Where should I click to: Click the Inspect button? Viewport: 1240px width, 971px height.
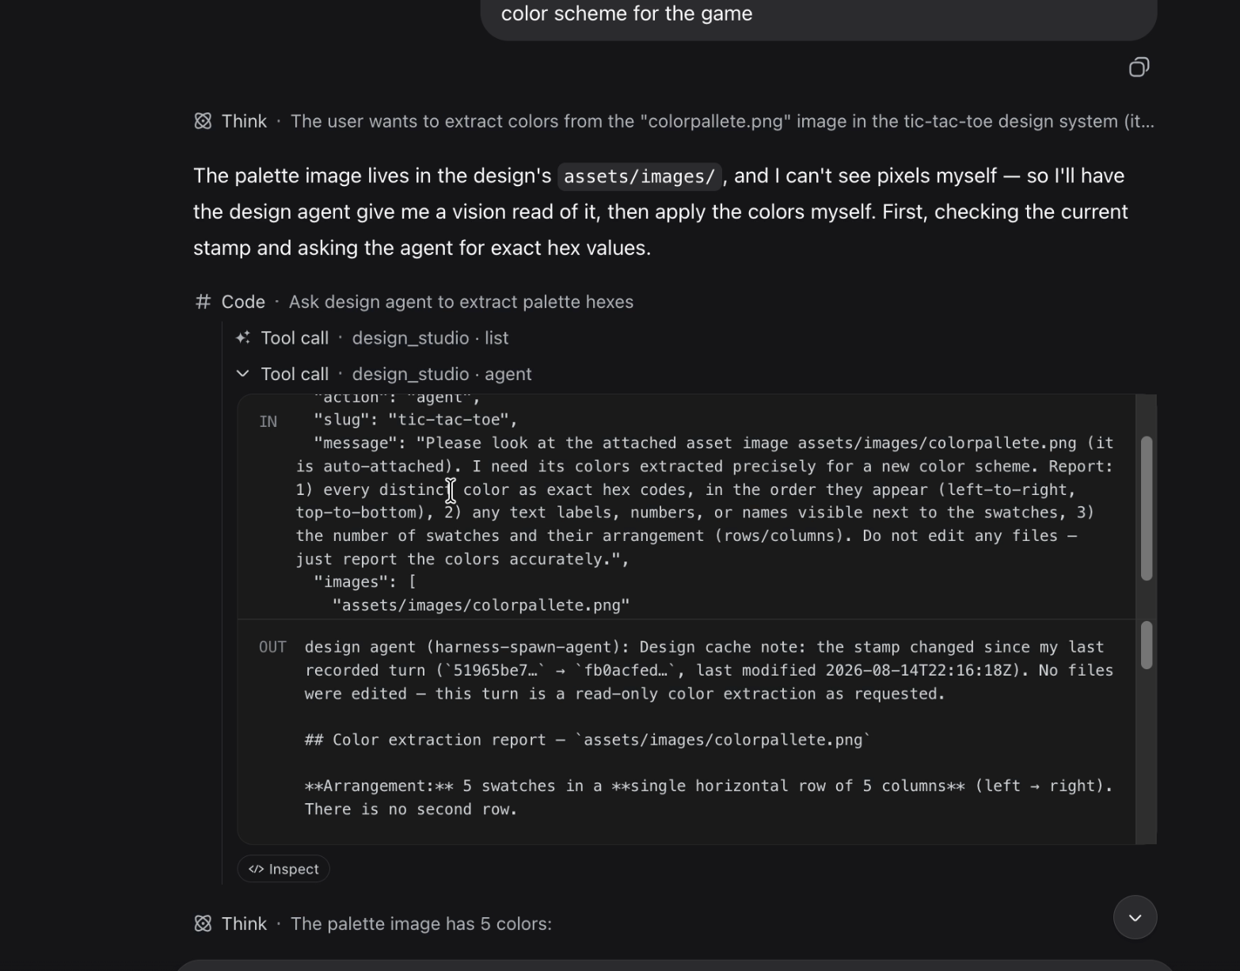(x=283, y=869)
